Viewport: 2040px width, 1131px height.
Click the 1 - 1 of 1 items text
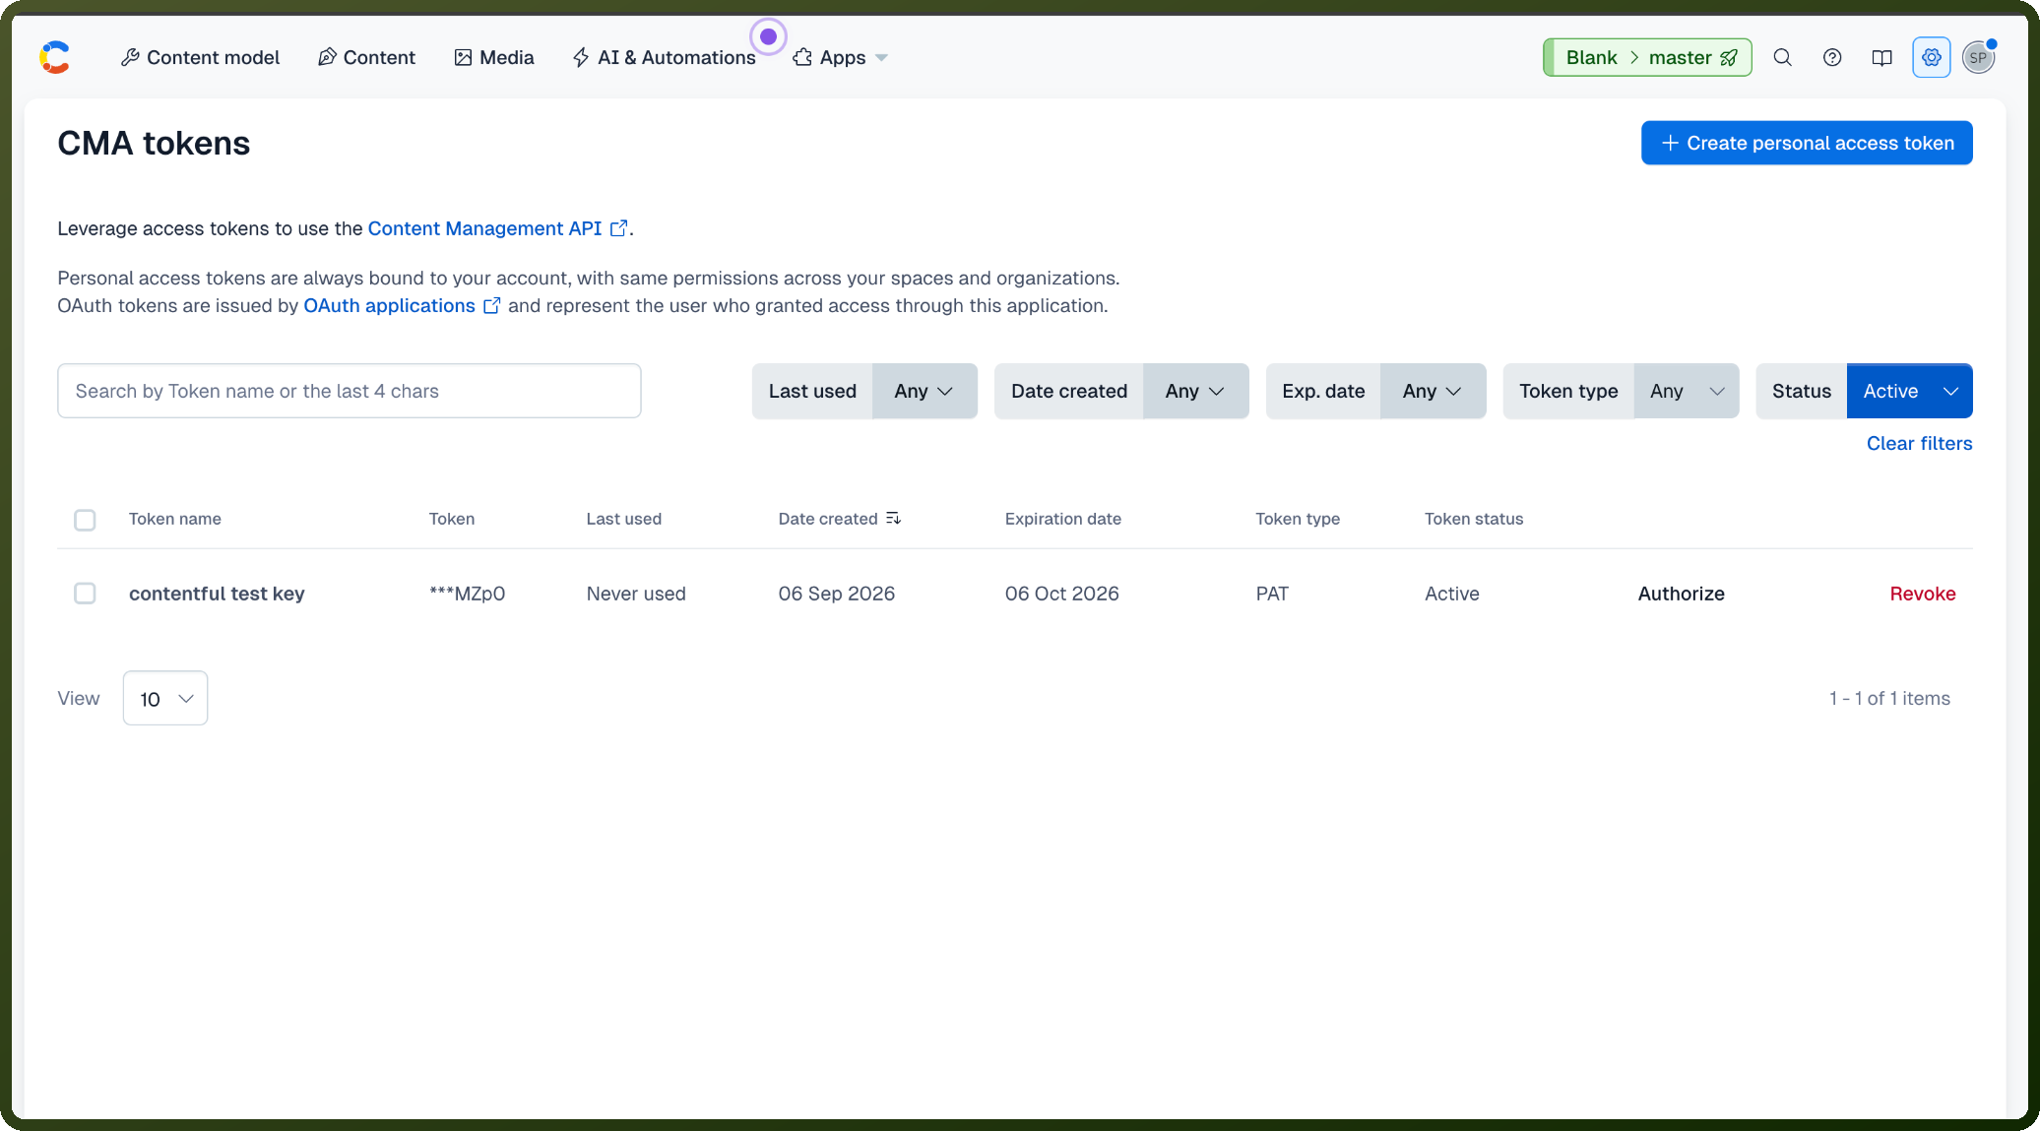tap(1889, 698)
